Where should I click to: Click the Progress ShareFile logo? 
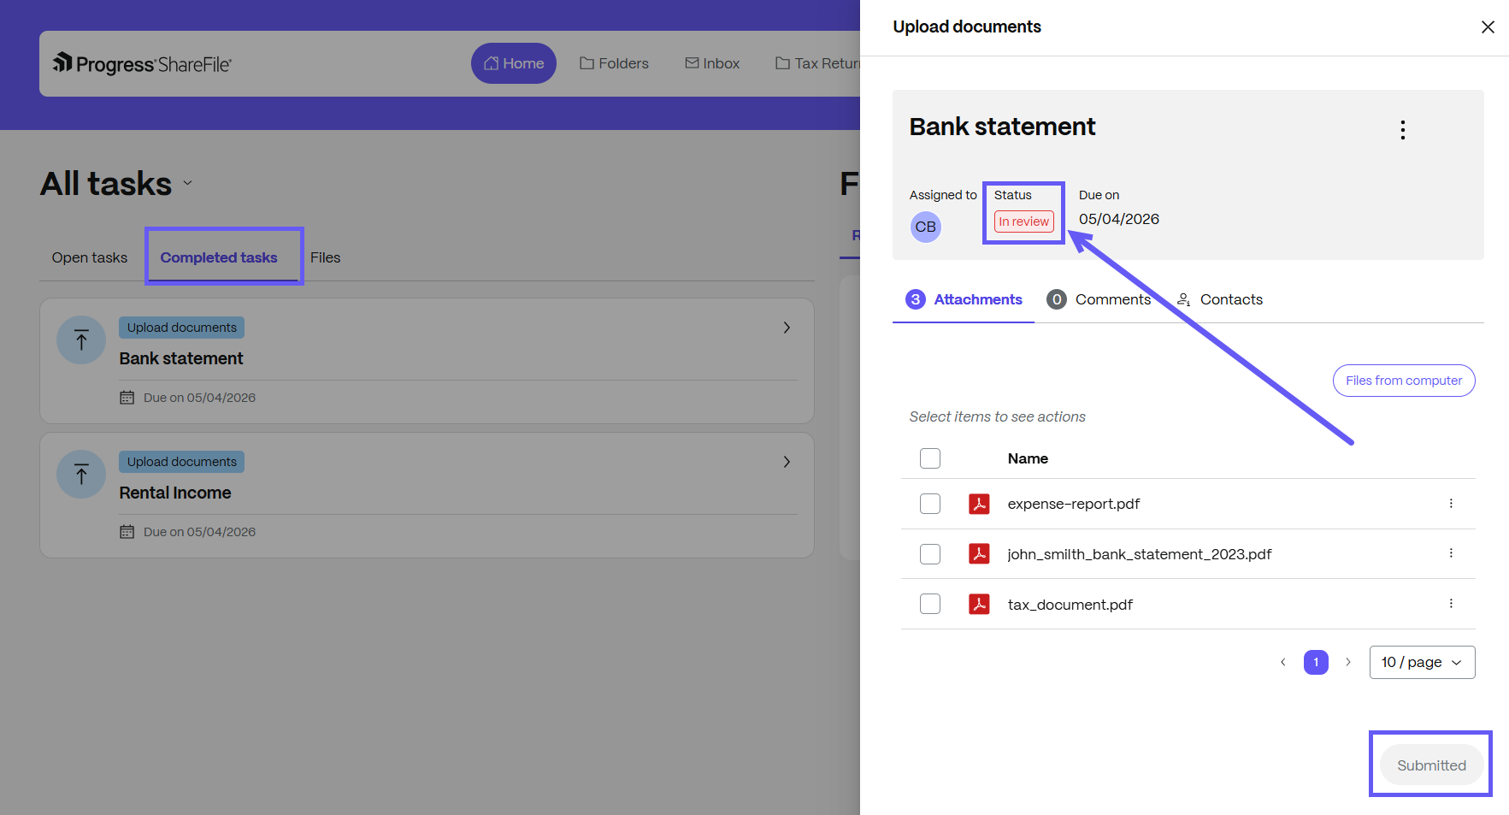coord(142,62)
